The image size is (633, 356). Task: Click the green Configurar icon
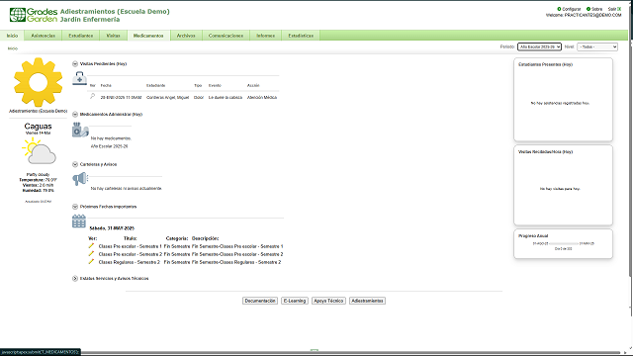click(559, 9)
